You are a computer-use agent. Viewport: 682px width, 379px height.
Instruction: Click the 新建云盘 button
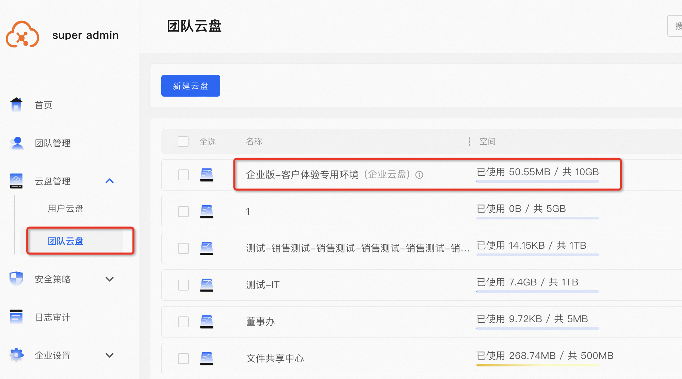[x=191, y=86]
